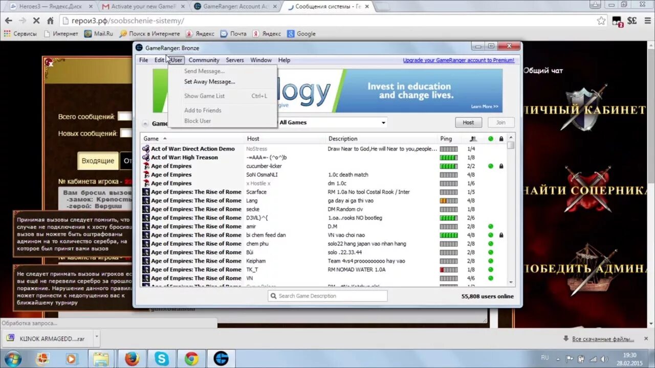Open the KLINOK ARMAGEDD rar download
This screenshot has height=368, width=655.
pyautogui.click(x=48, y=338)
